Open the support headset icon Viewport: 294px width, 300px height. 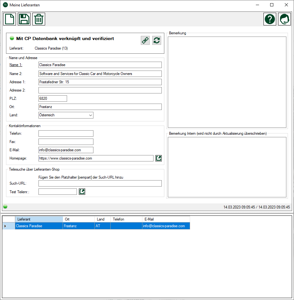(x=284, y=19)
